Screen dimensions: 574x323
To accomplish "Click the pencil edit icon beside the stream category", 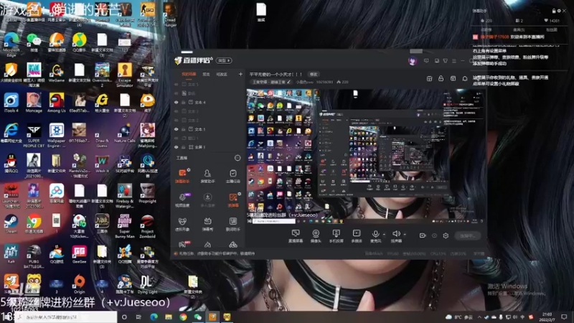I will pyautogui.click(x=289, y=82).
